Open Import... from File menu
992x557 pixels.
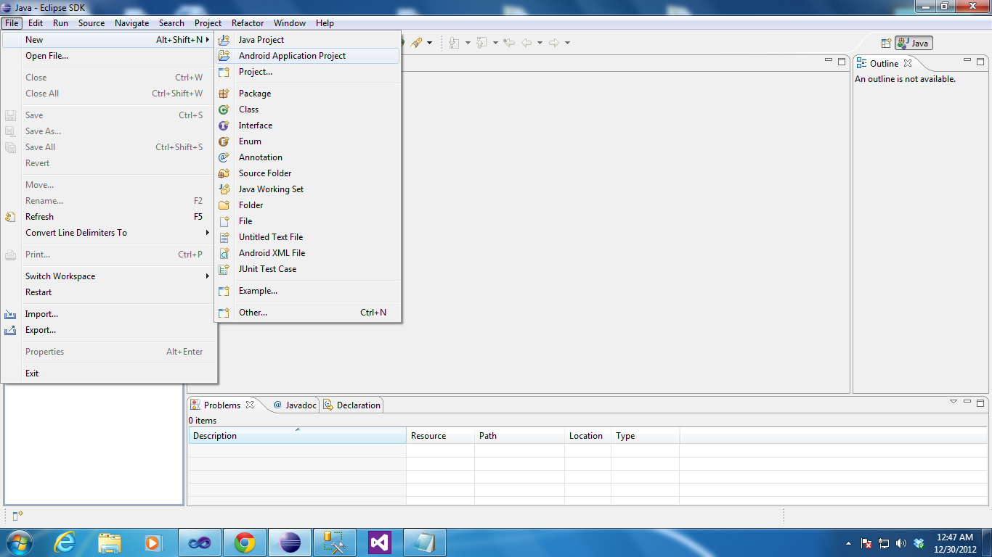coord(109,314)
